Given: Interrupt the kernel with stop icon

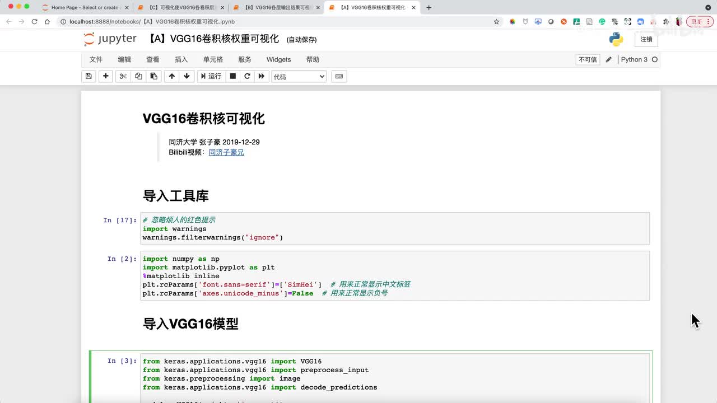Looking at the screenshot, I should coord(233,76).
